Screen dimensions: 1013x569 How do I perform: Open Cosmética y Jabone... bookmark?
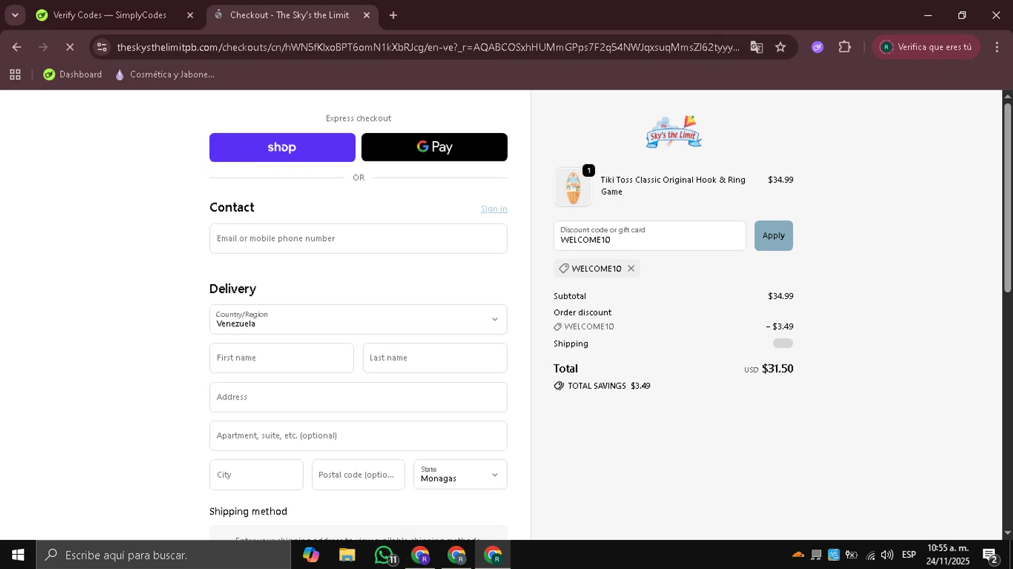(x=165, y=75)
